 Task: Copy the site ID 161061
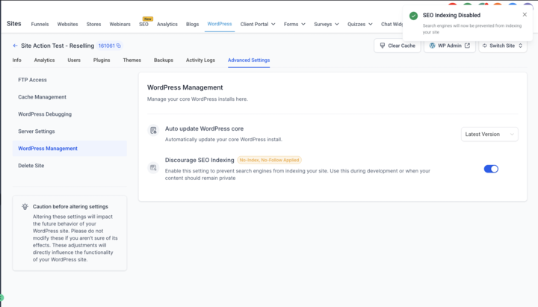coord(118,46)
